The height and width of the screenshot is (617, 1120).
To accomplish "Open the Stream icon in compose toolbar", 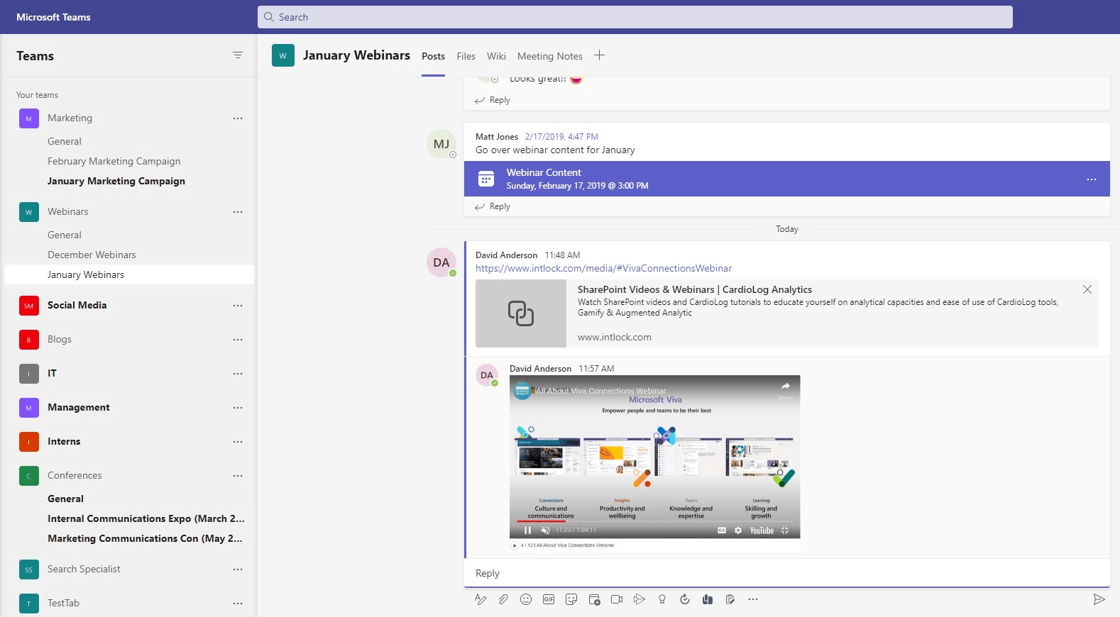I will coord(639,599).
